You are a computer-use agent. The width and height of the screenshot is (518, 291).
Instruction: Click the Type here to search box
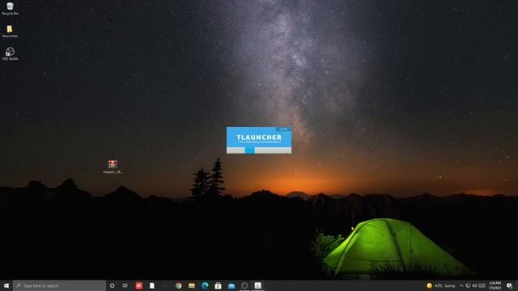59,285
